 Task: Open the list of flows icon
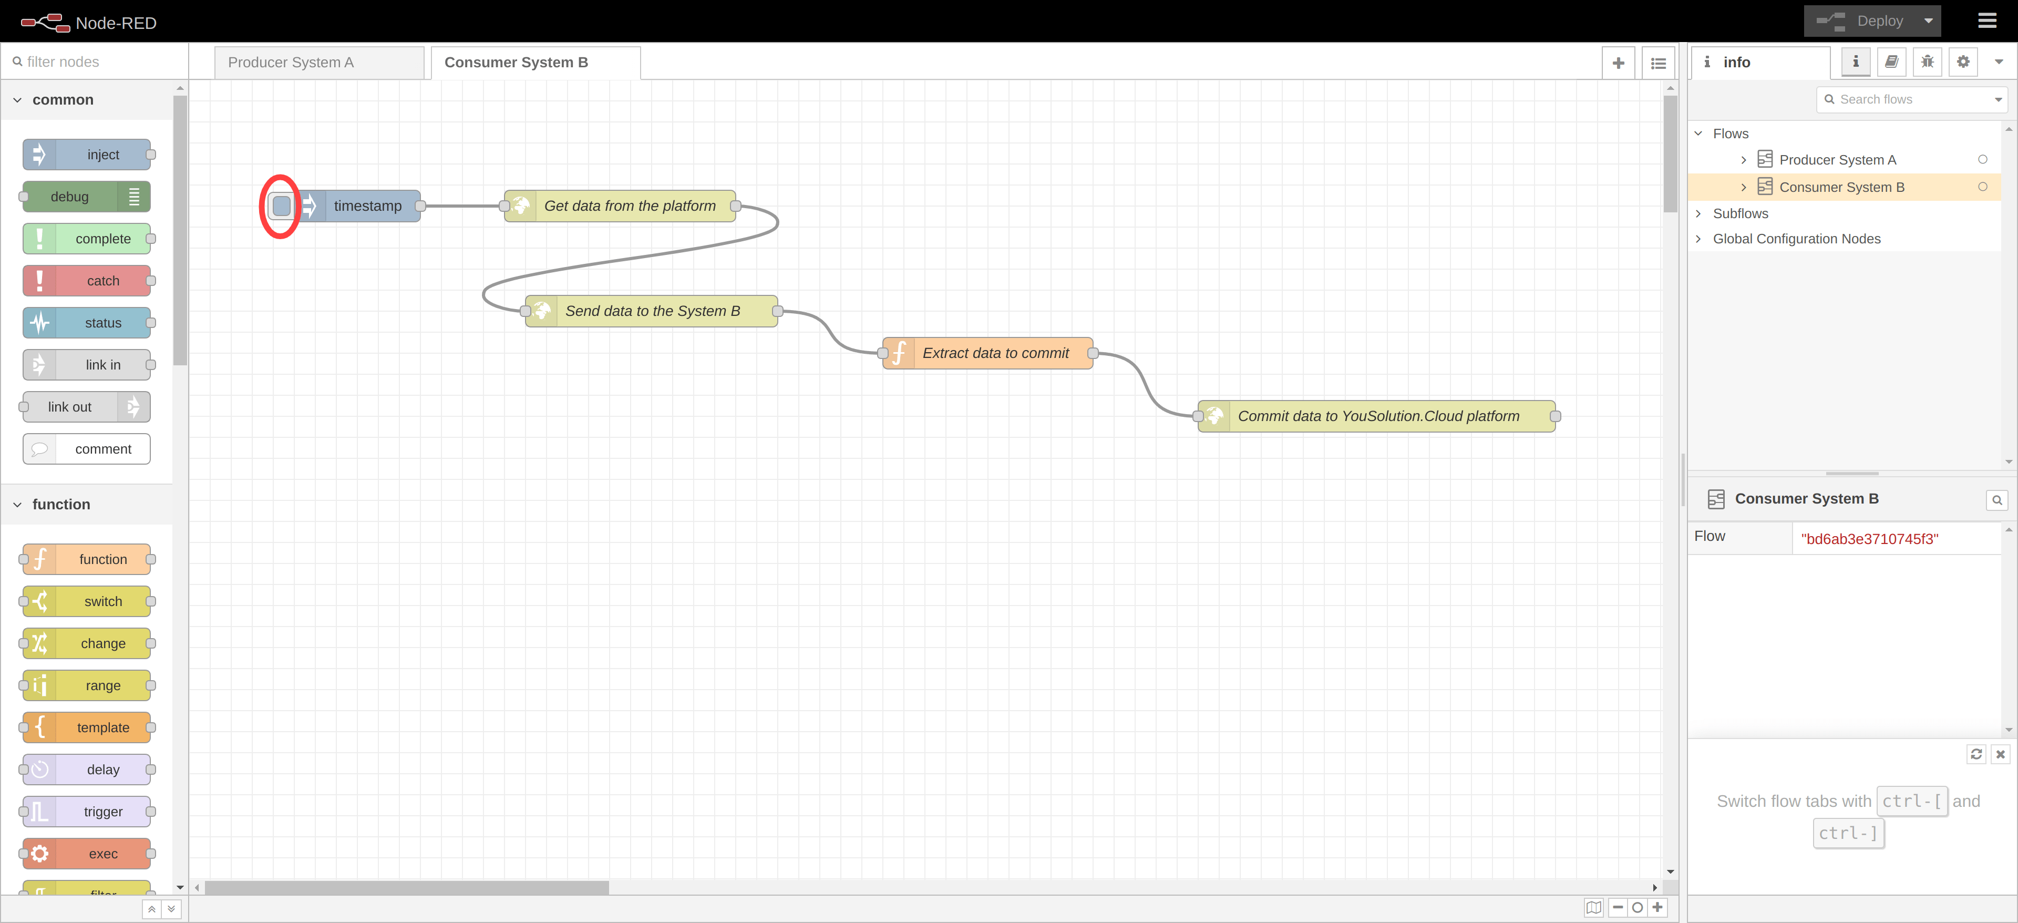click(x=1657, y=64)
